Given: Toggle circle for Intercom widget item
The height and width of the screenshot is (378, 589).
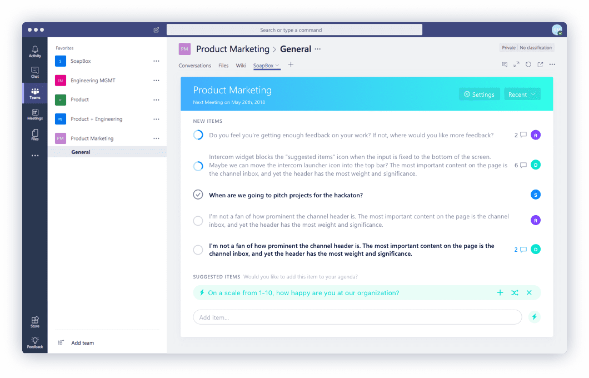Looking at the screenshot, I should pos(198,166).
